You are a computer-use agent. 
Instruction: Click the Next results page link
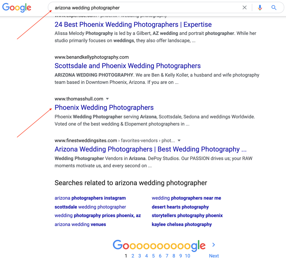point(214,256)
